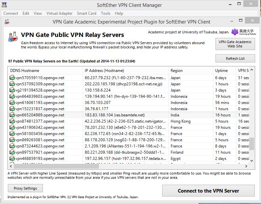Sort by DDNS Hostname column header
The height and width of the screenshot is (204, 261).
[25, 71]
